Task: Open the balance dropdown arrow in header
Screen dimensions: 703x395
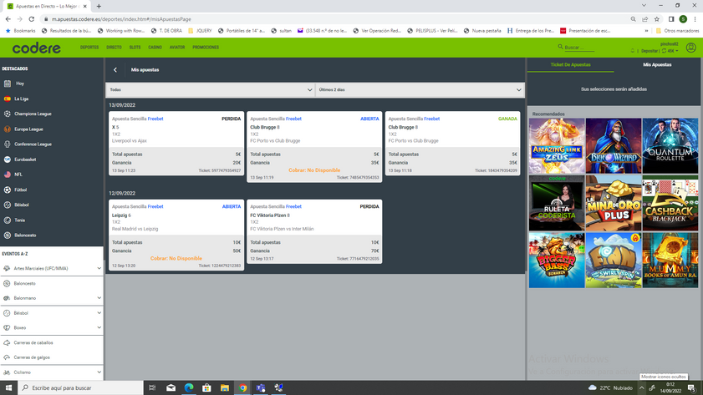Action: click(677, 51)
